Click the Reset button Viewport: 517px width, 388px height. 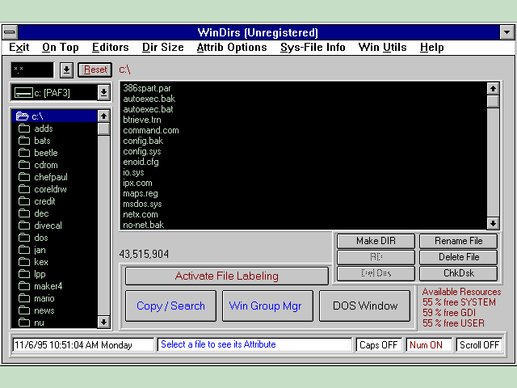point(95,70)
